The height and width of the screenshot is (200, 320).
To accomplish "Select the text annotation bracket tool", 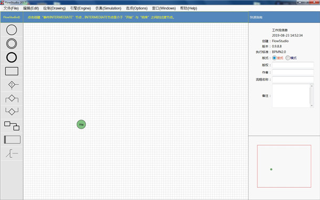I will pos(12,153).
